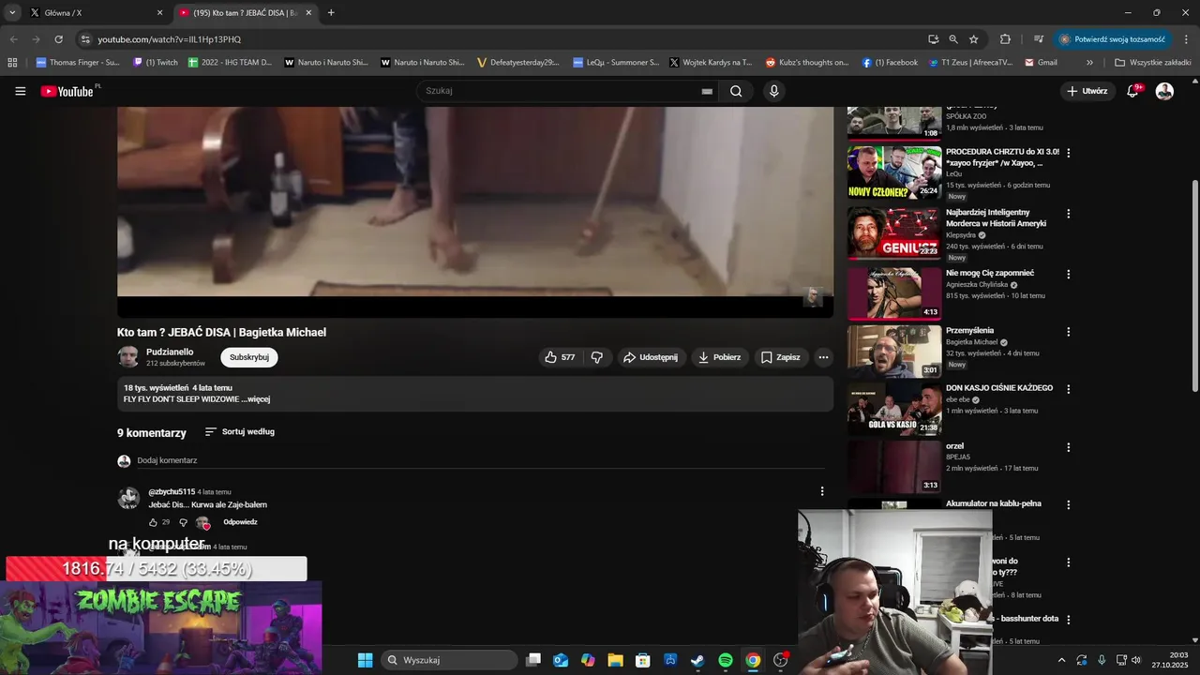This screenshot has height=675, width=1200.
Task: Open options for orzel video
Action: pyautogui.click(x=1068, y=447)
